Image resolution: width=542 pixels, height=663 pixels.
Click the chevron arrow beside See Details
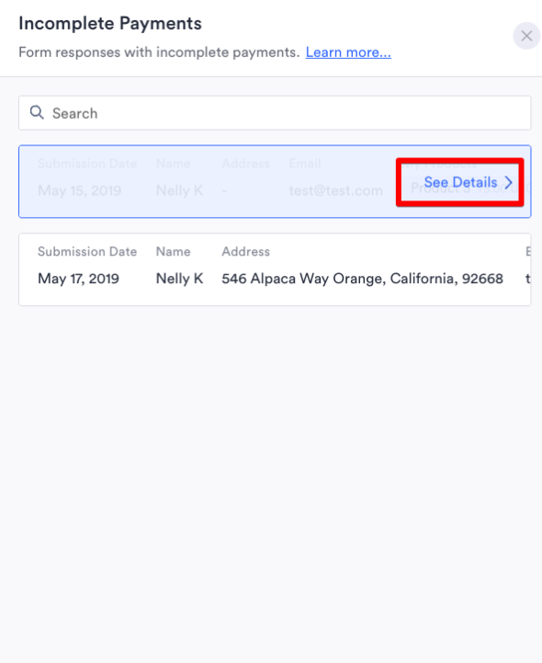509,182
